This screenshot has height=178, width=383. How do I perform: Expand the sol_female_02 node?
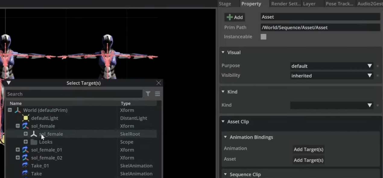[18, 158]
